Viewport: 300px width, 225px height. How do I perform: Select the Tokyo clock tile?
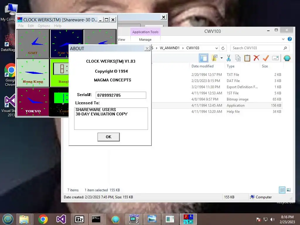(x=33, y=102)
